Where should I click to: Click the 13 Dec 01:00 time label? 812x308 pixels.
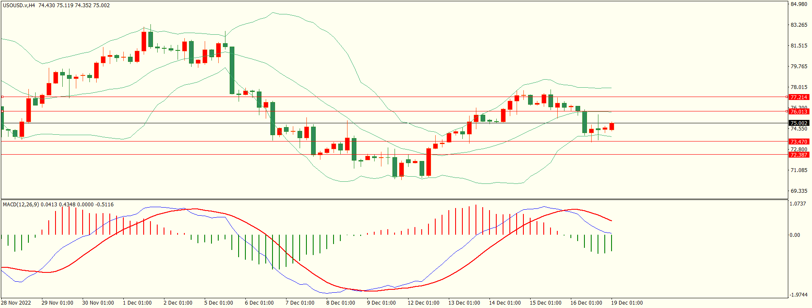coord(464,303)
